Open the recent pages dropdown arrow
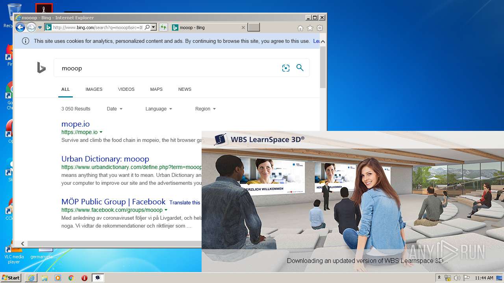The image size is (504, 283). pos(40,28)
